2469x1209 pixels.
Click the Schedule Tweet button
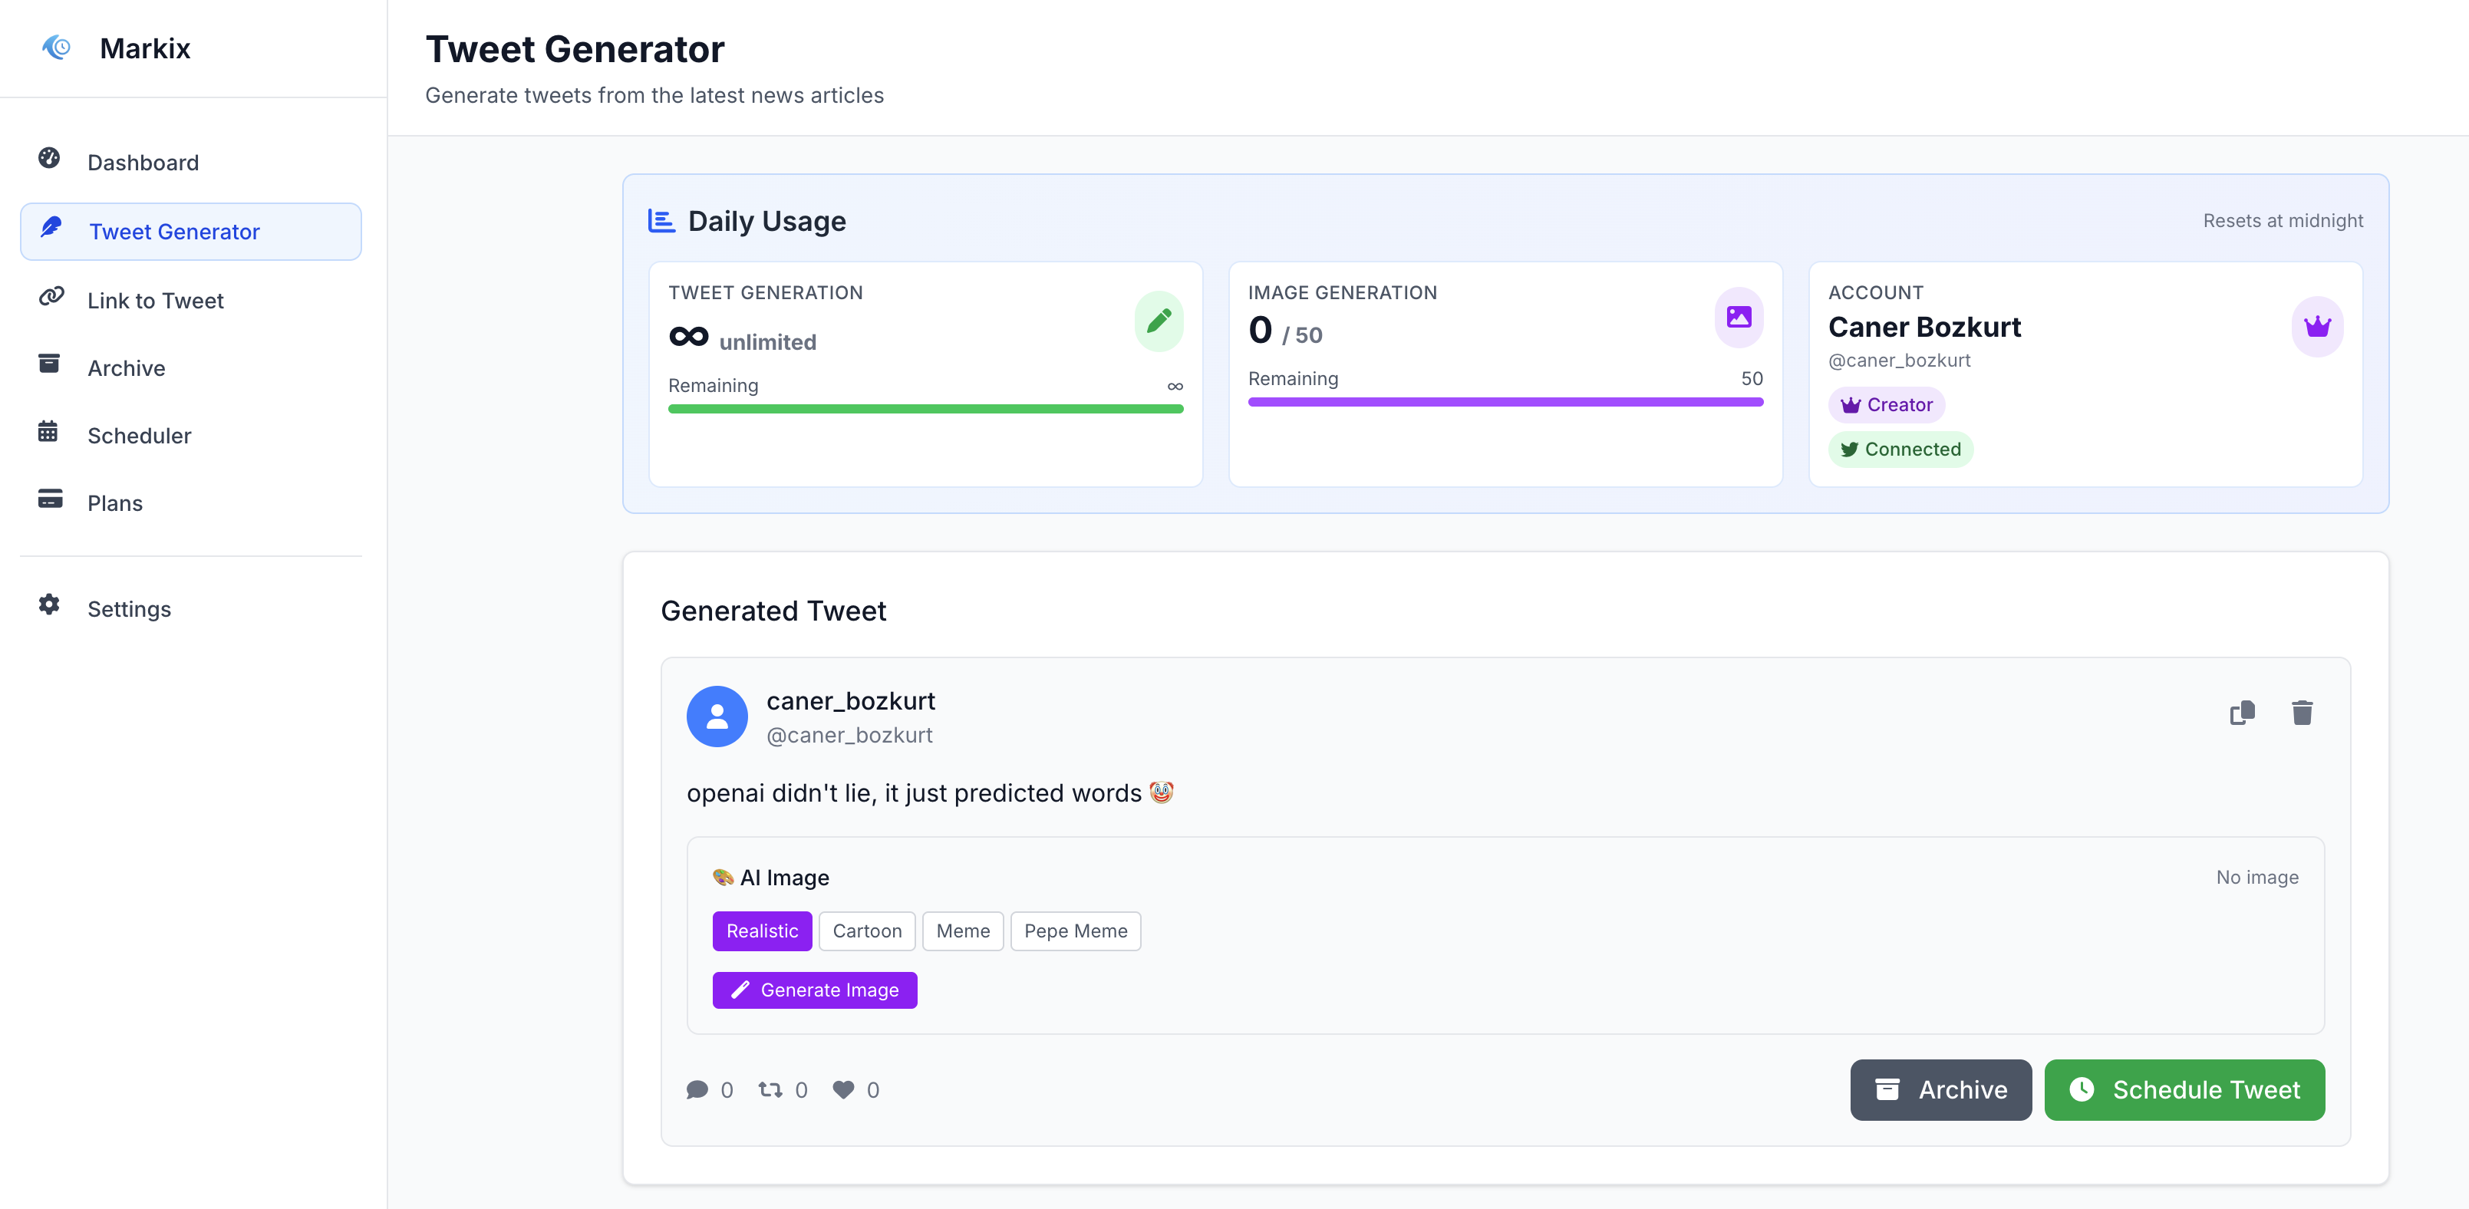click(x=2184, y=1089)
